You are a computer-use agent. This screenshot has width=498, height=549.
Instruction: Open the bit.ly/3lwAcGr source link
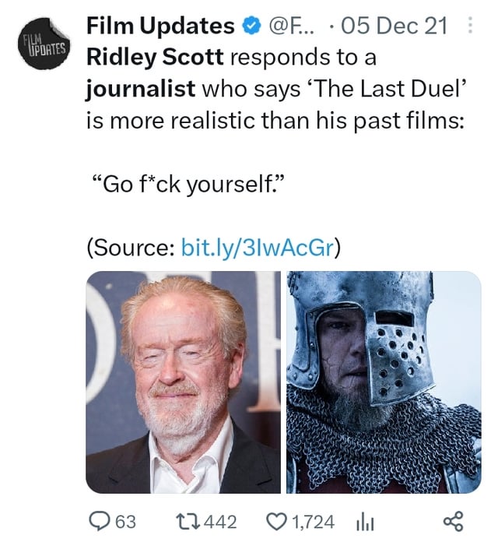(x=257, y=248)
